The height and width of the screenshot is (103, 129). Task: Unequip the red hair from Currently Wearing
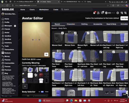pos(41,75)
